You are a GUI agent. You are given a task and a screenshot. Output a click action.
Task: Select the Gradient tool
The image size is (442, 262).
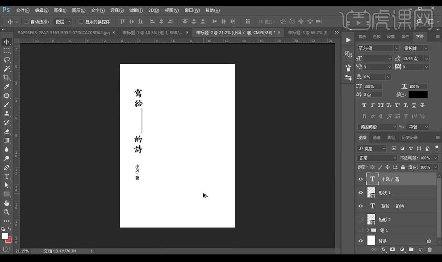click(7, 140)
